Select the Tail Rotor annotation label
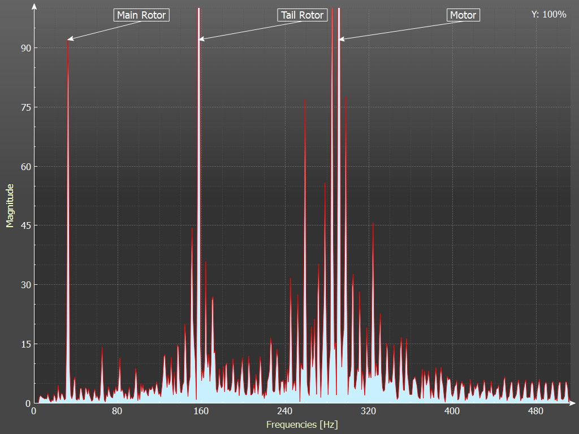This screenshot has width=579, height=434. (x=303, y=15)
